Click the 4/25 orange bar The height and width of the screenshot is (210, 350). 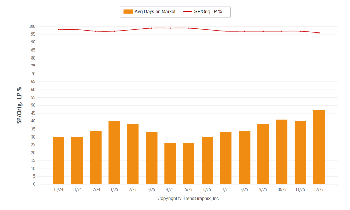pyautogui.click(x=170, y=163)
